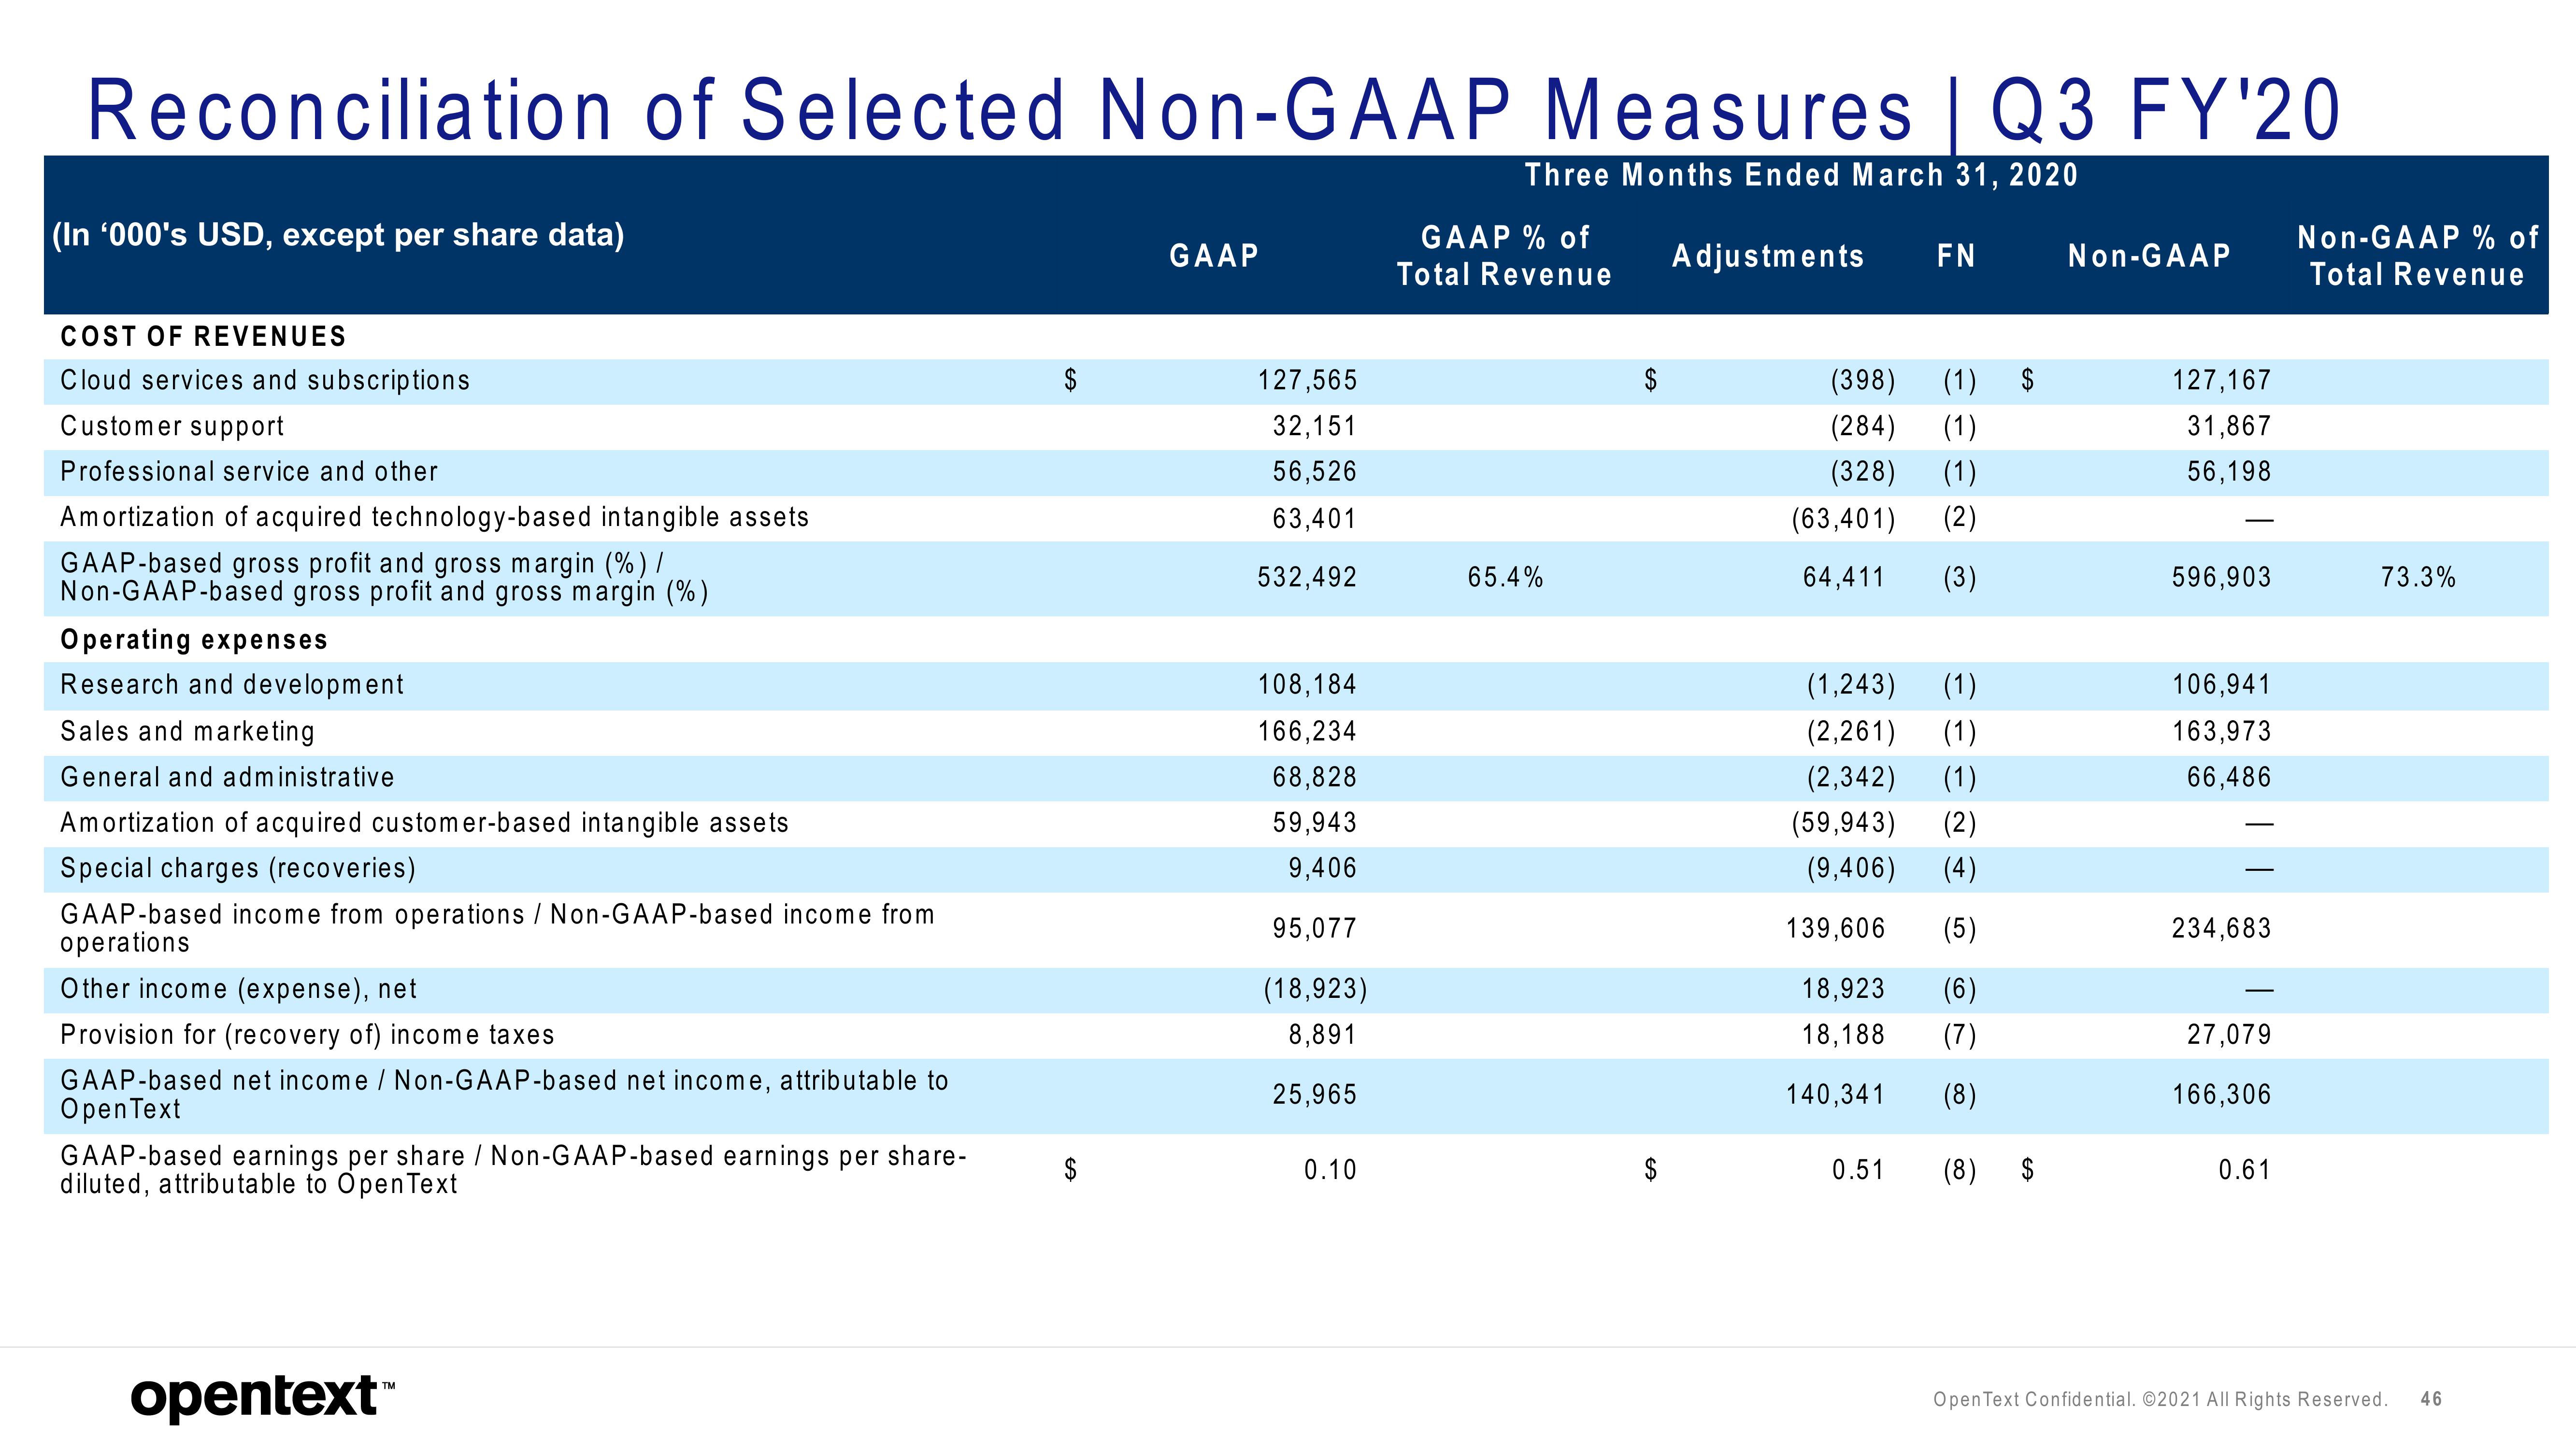2576x1449 pixels.
Task: Click the GAAP-based gross profit row label
Action: [x=385, y=577]
